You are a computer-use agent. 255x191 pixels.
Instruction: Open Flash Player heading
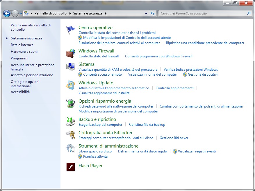[91, 166]
